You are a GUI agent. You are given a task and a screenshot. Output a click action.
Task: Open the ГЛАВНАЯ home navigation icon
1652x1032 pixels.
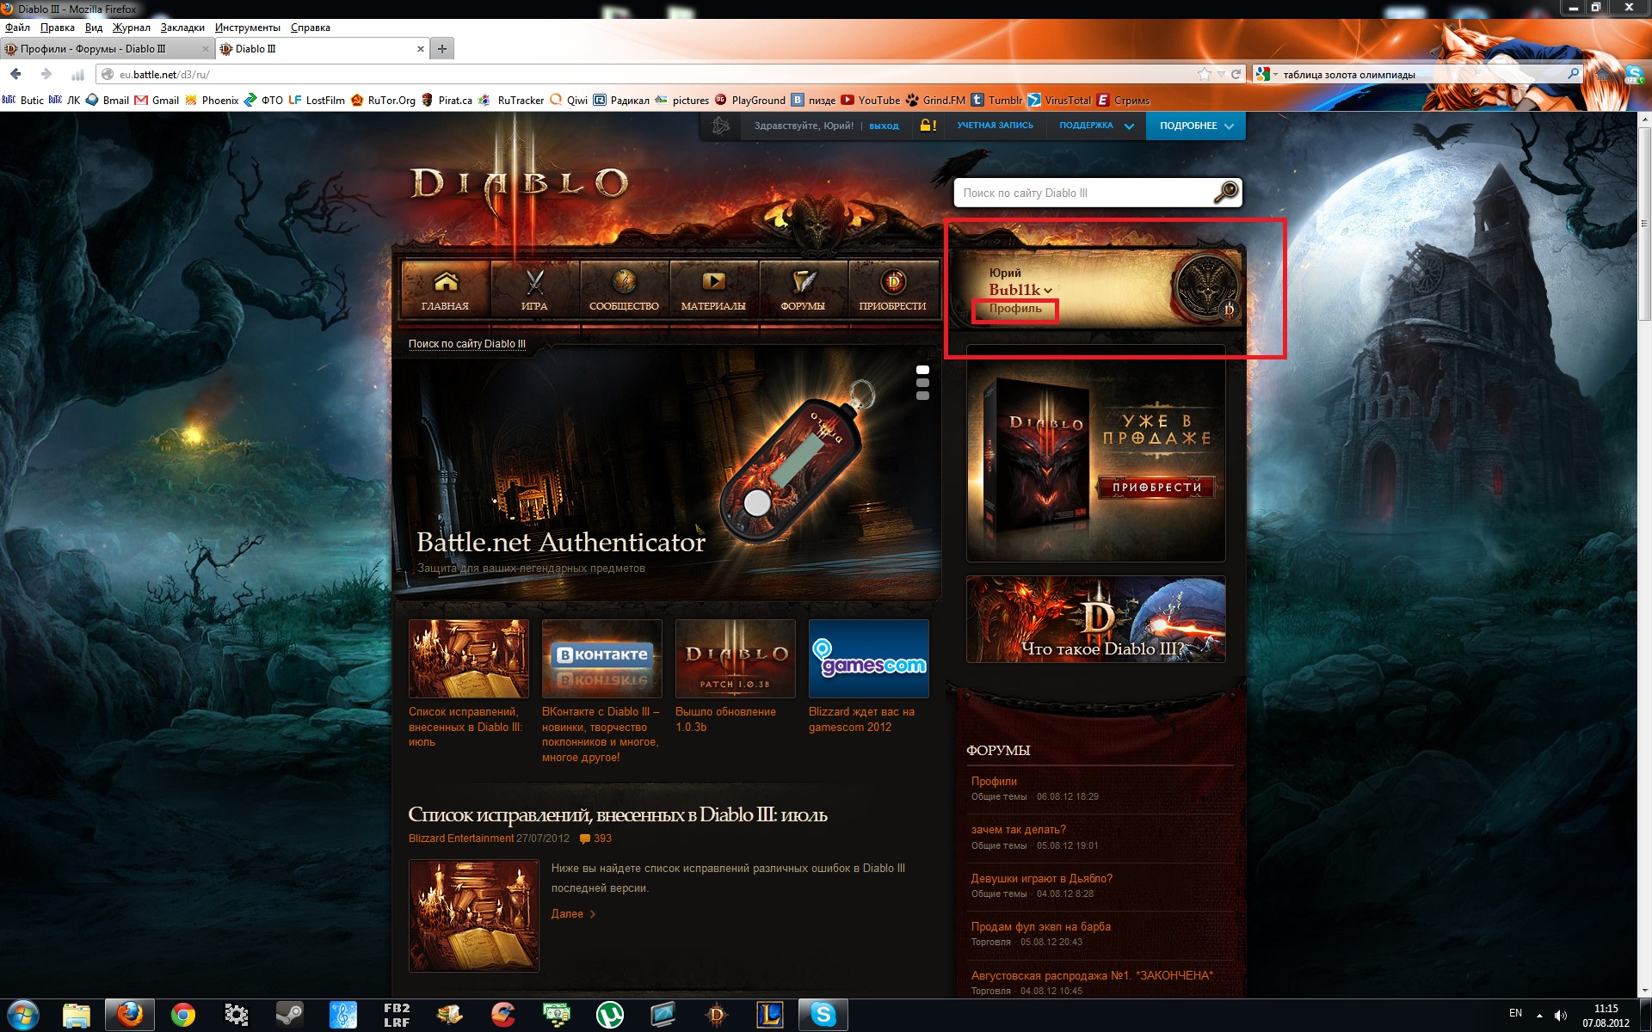[x=446, y=289]
